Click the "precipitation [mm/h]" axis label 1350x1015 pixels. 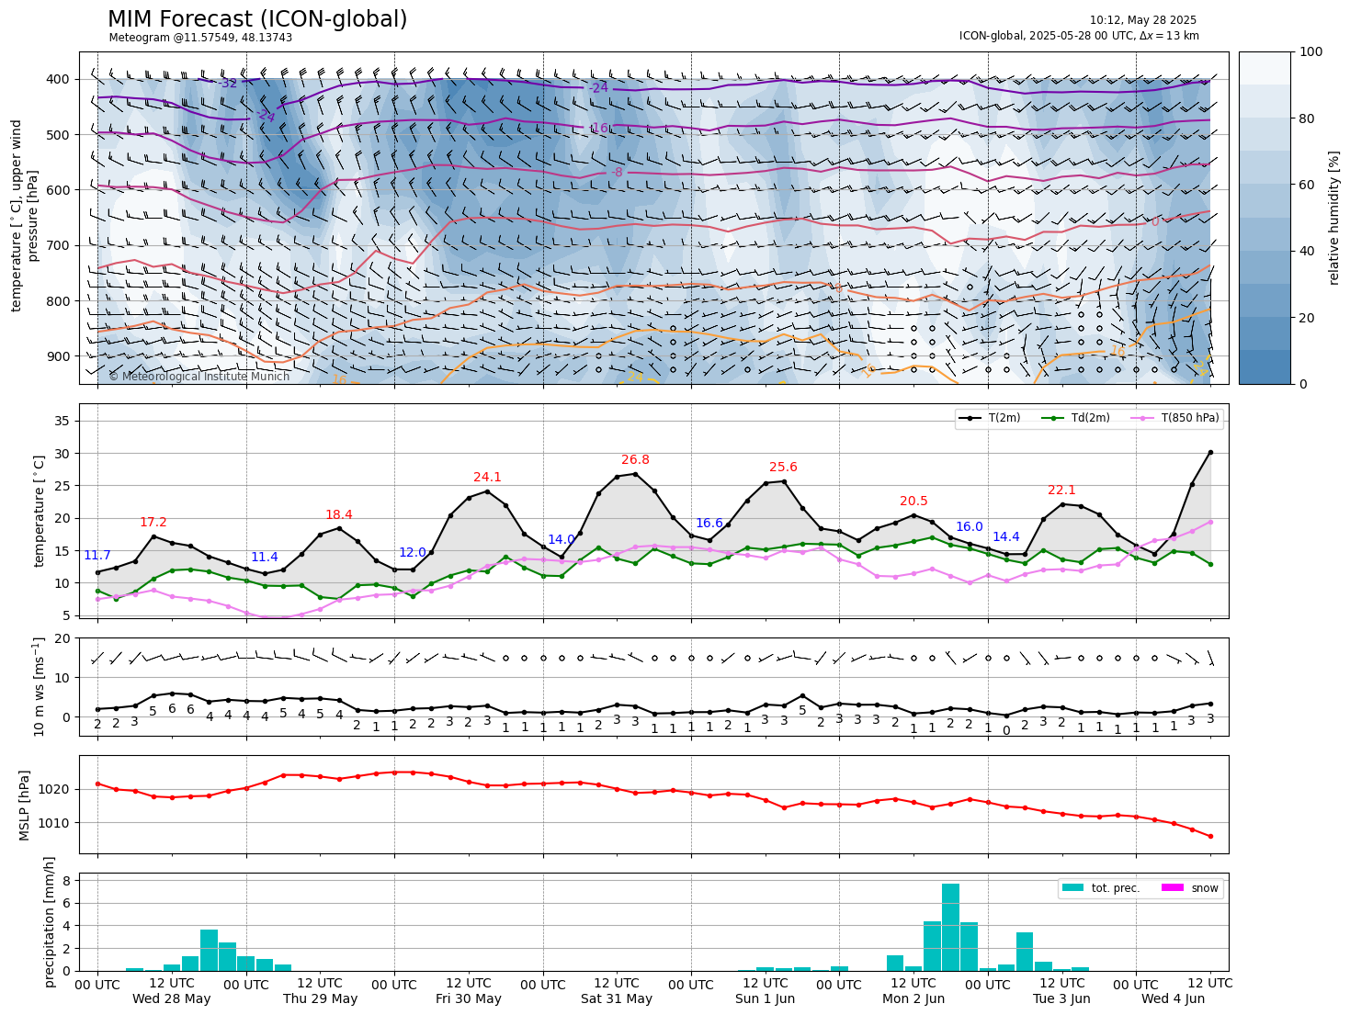tap(50, 922)
